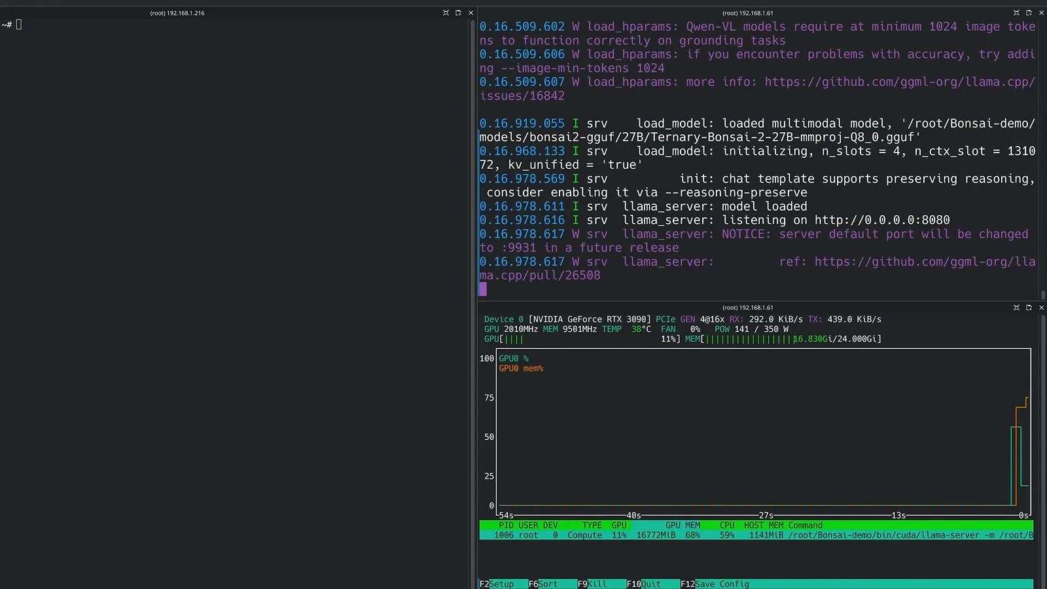Click the POW 141 / 350 W reading

tap(752, 329)
